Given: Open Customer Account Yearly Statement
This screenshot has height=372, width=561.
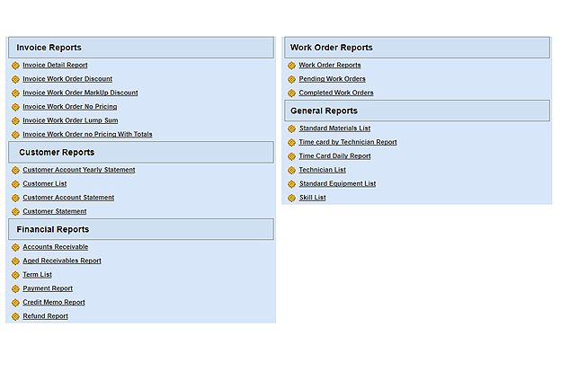Looking at the screenshot, I should (x=79, y=170).
